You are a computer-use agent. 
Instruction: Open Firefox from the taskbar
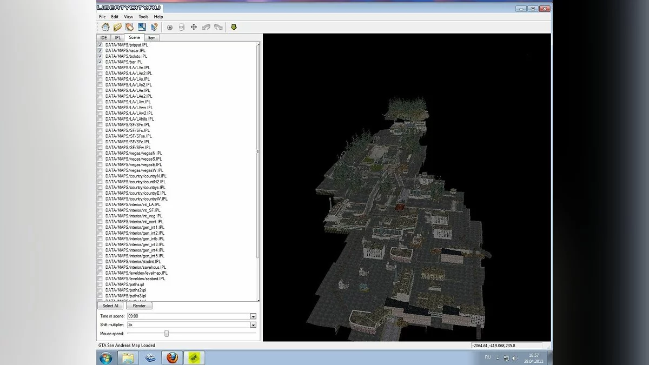pos(173,357)
